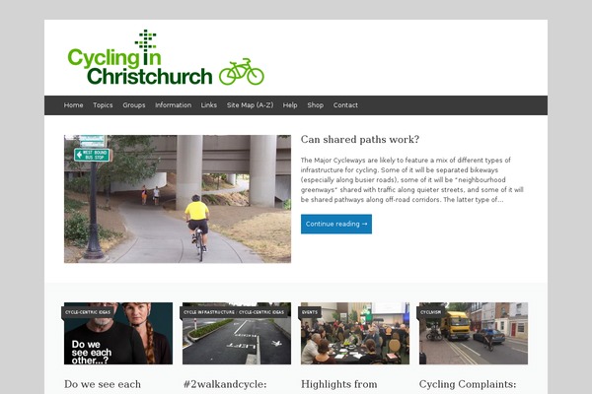Click the featured cyclist underpass photo
This screenshot has height=394, width=592.
[x=178, y=199]
